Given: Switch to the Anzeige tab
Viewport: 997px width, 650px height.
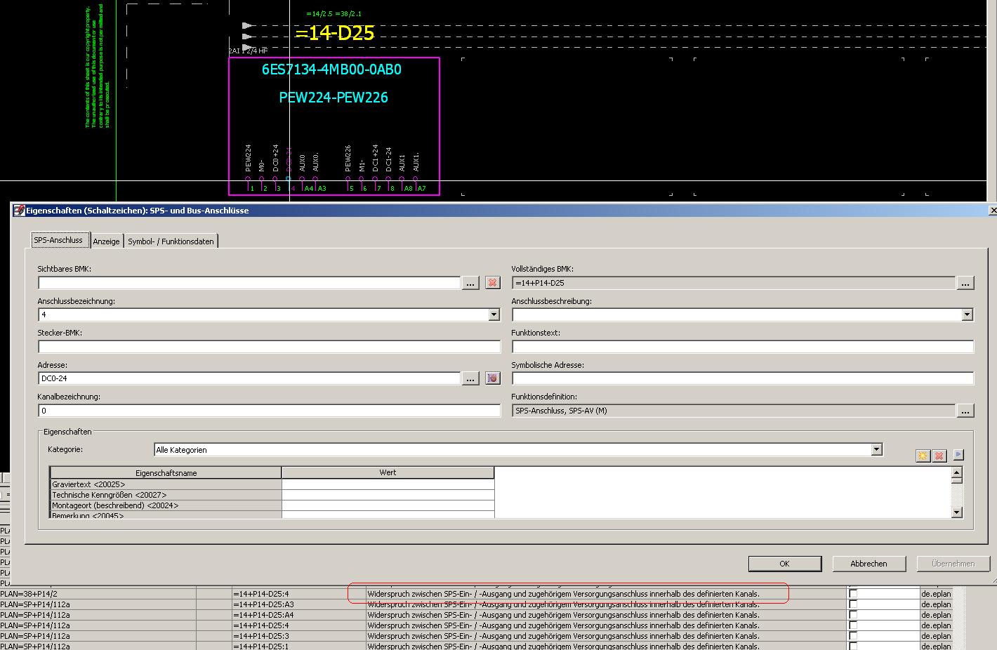Looking at the screenshot, I should click(x=107, y=241).
